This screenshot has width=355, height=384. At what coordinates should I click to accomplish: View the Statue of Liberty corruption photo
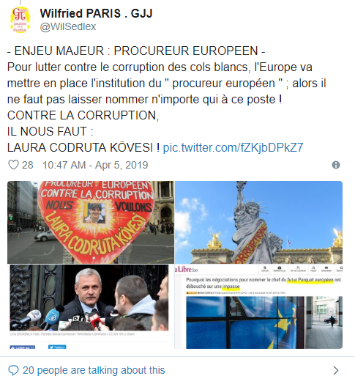click(x=258, y=222)
